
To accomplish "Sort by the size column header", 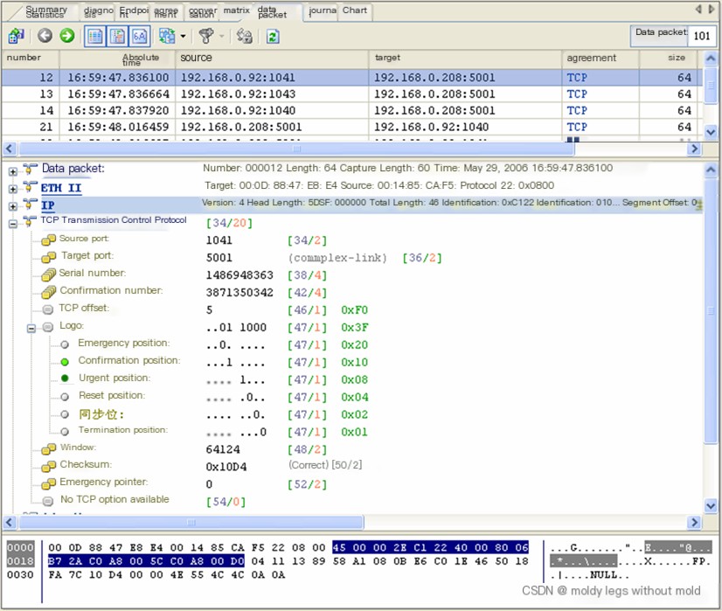I will (x=668, y=59).
